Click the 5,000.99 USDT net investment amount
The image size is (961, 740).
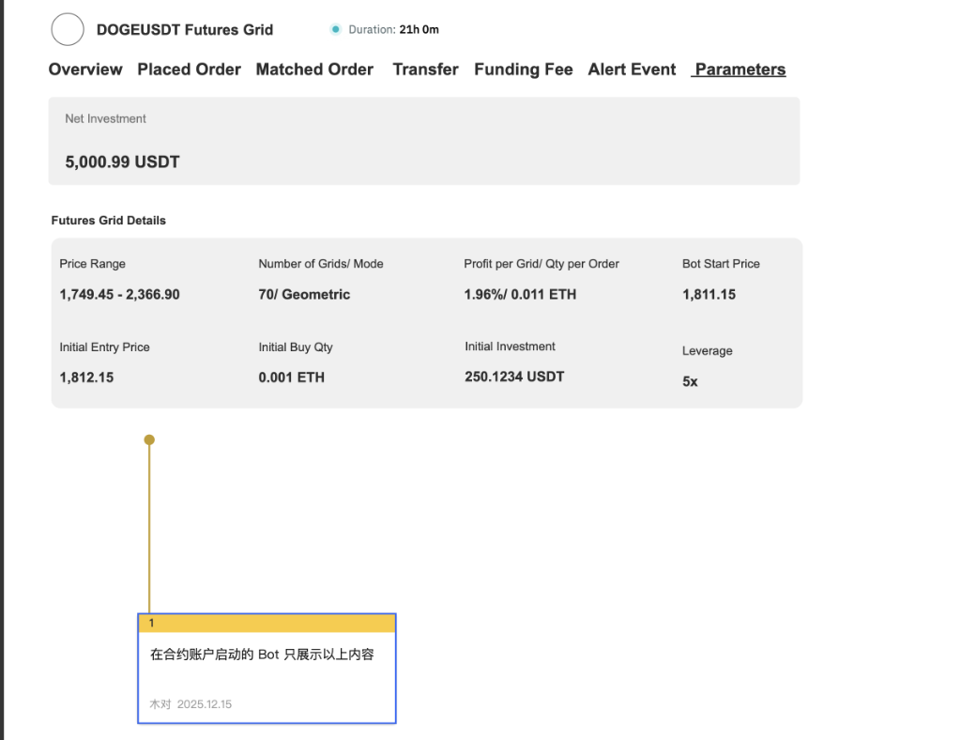[x=122, y=162]
